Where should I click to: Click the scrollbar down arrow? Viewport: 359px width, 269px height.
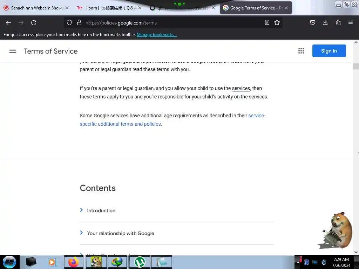pyautogui.click(x=356, y=252)
